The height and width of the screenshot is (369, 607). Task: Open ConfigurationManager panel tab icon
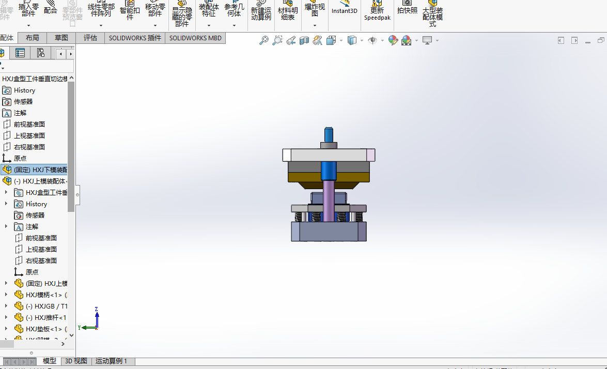[40, 53]
